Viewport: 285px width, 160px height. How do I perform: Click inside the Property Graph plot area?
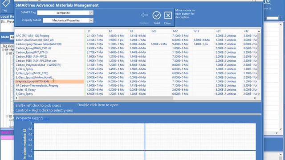pyautogui.click(x=145, y=141)
